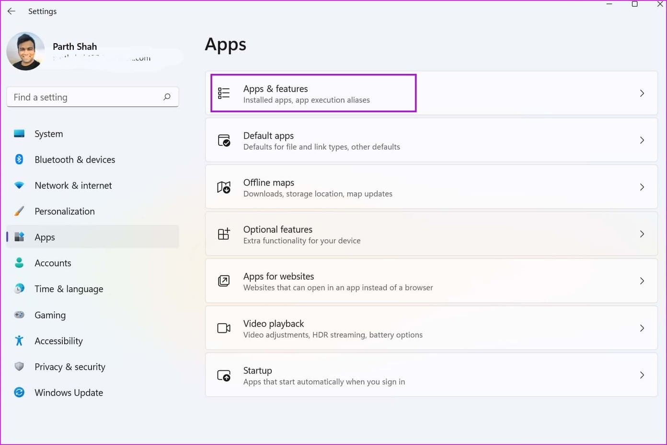The image size is (667, 445).
Task: Expand chevron on Video playback row
Action: click(x=642, y=328)
